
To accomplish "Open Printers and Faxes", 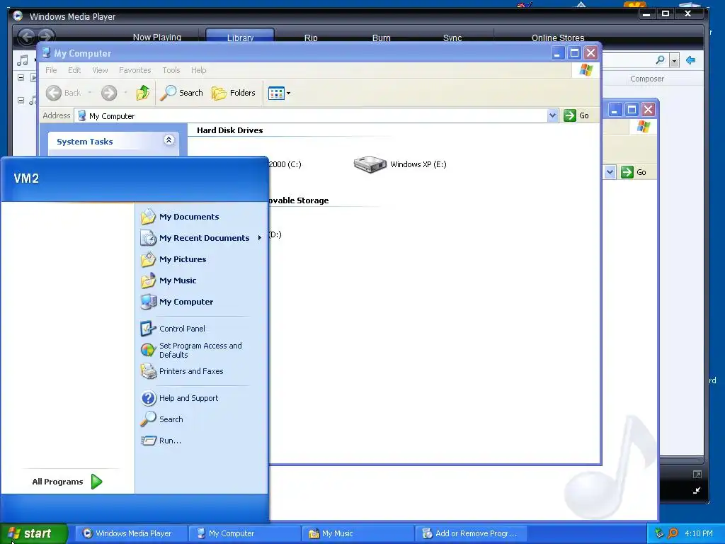I will 191,371.
